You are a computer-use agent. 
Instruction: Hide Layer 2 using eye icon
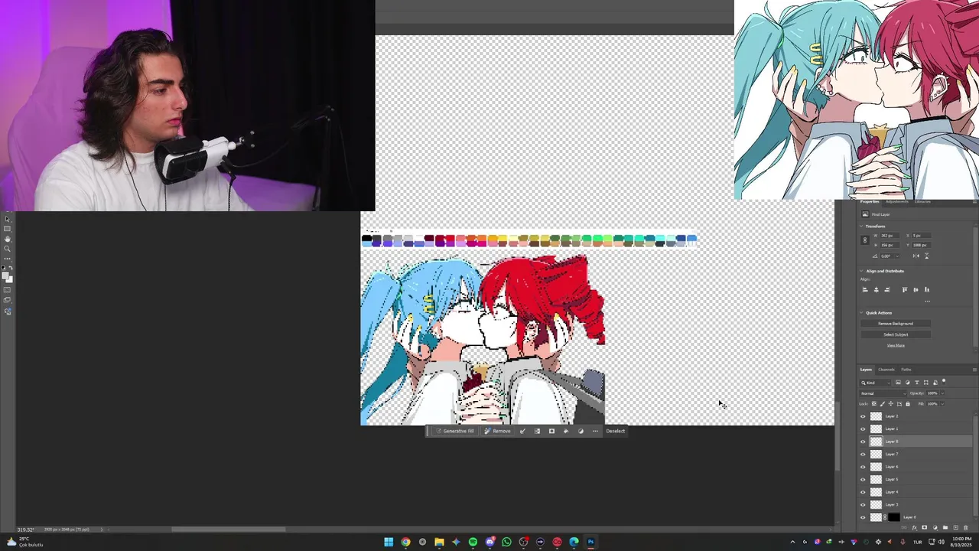[x=863, y=416]
